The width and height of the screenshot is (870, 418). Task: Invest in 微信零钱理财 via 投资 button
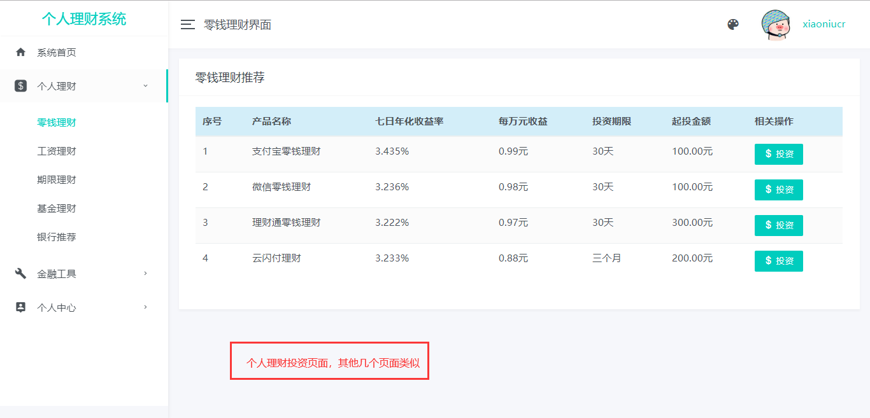point(778,190)
